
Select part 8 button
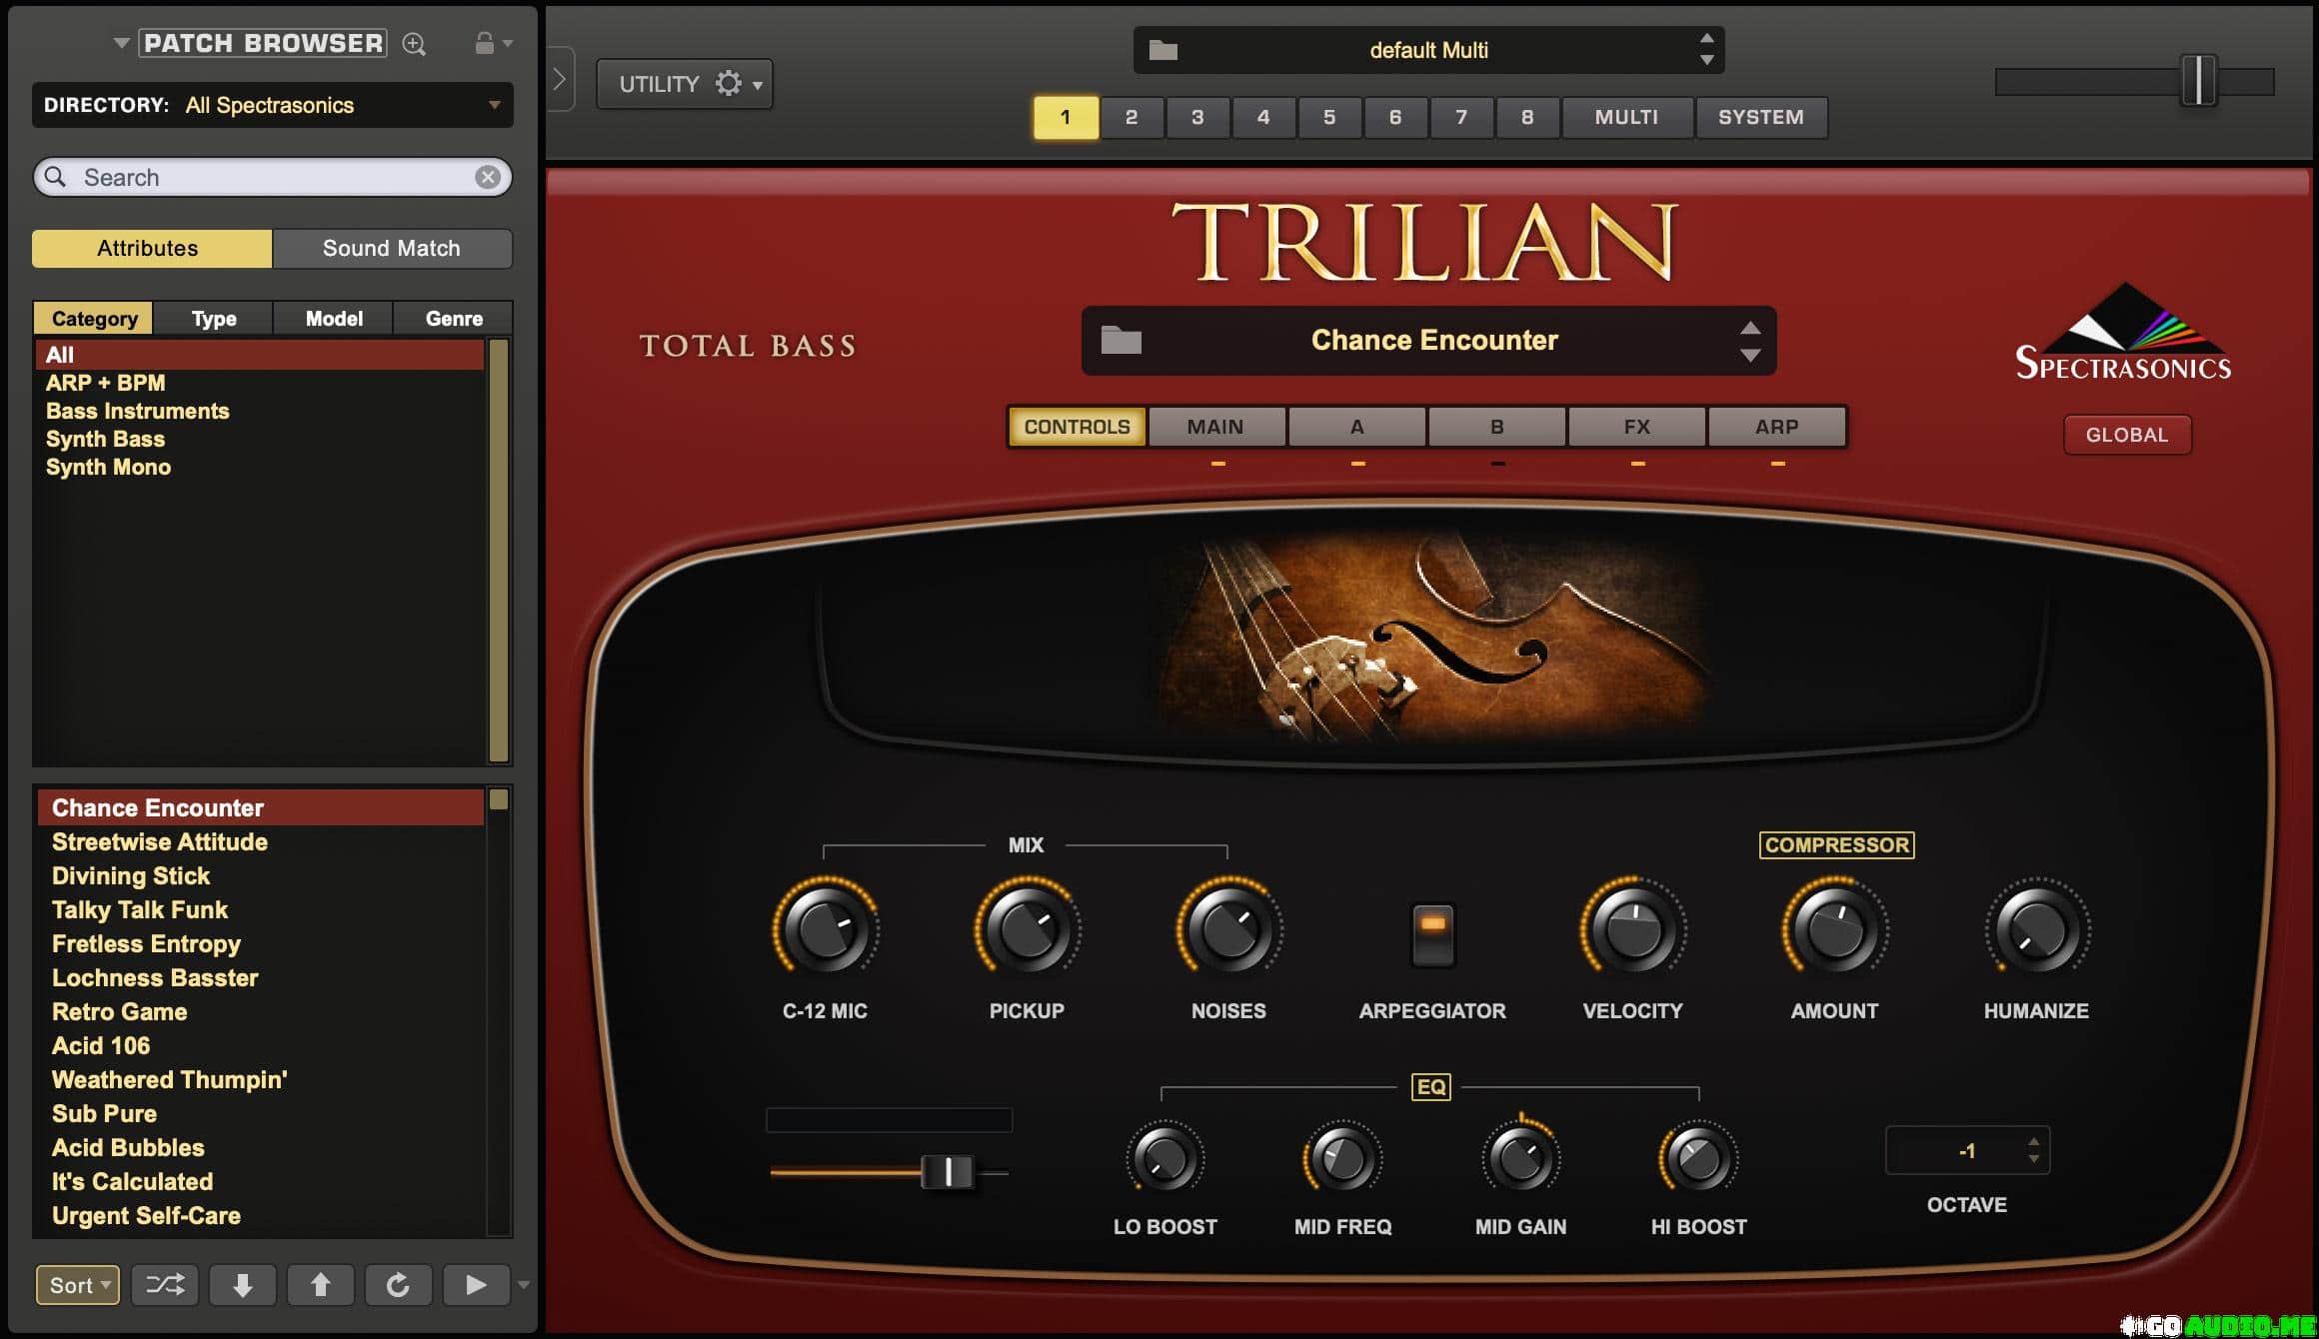(1527, 117)
